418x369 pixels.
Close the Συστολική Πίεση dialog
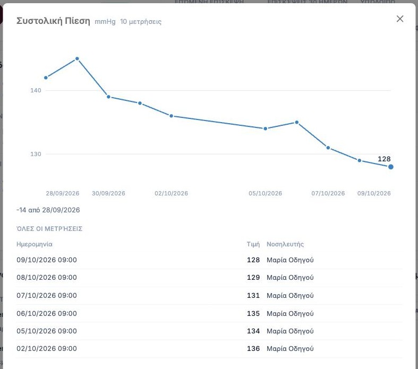click(400, 19)
